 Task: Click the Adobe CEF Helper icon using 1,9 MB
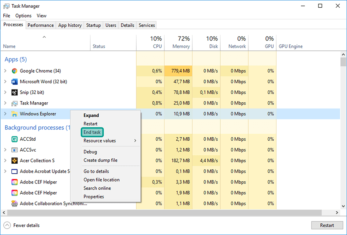click(x=14, y=193)
